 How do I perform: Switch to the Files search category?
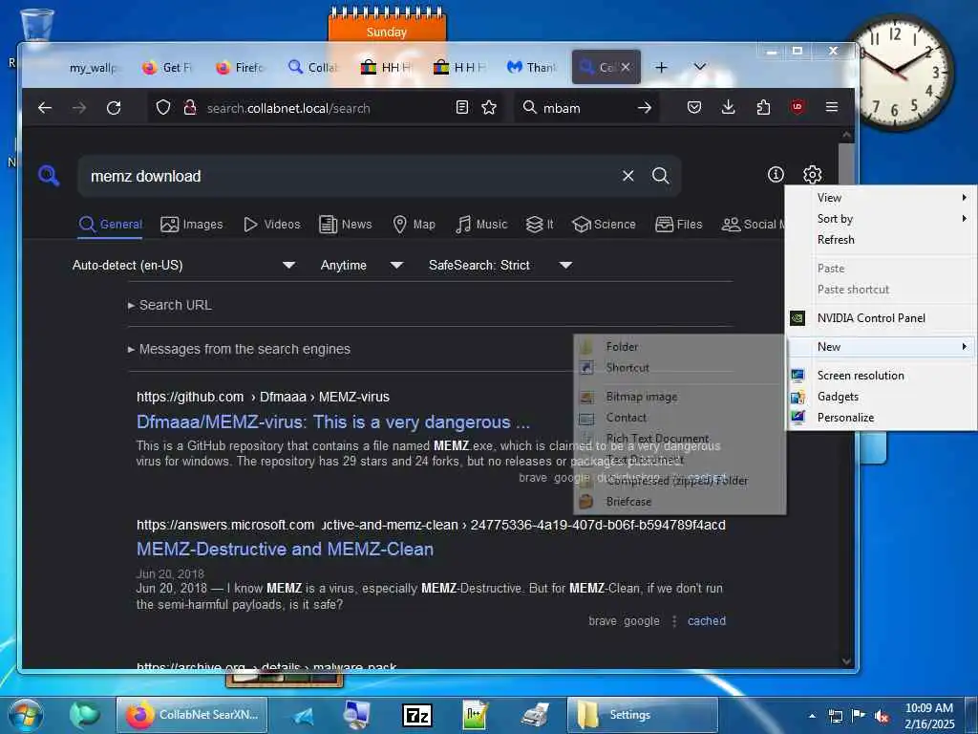[679, 225]
